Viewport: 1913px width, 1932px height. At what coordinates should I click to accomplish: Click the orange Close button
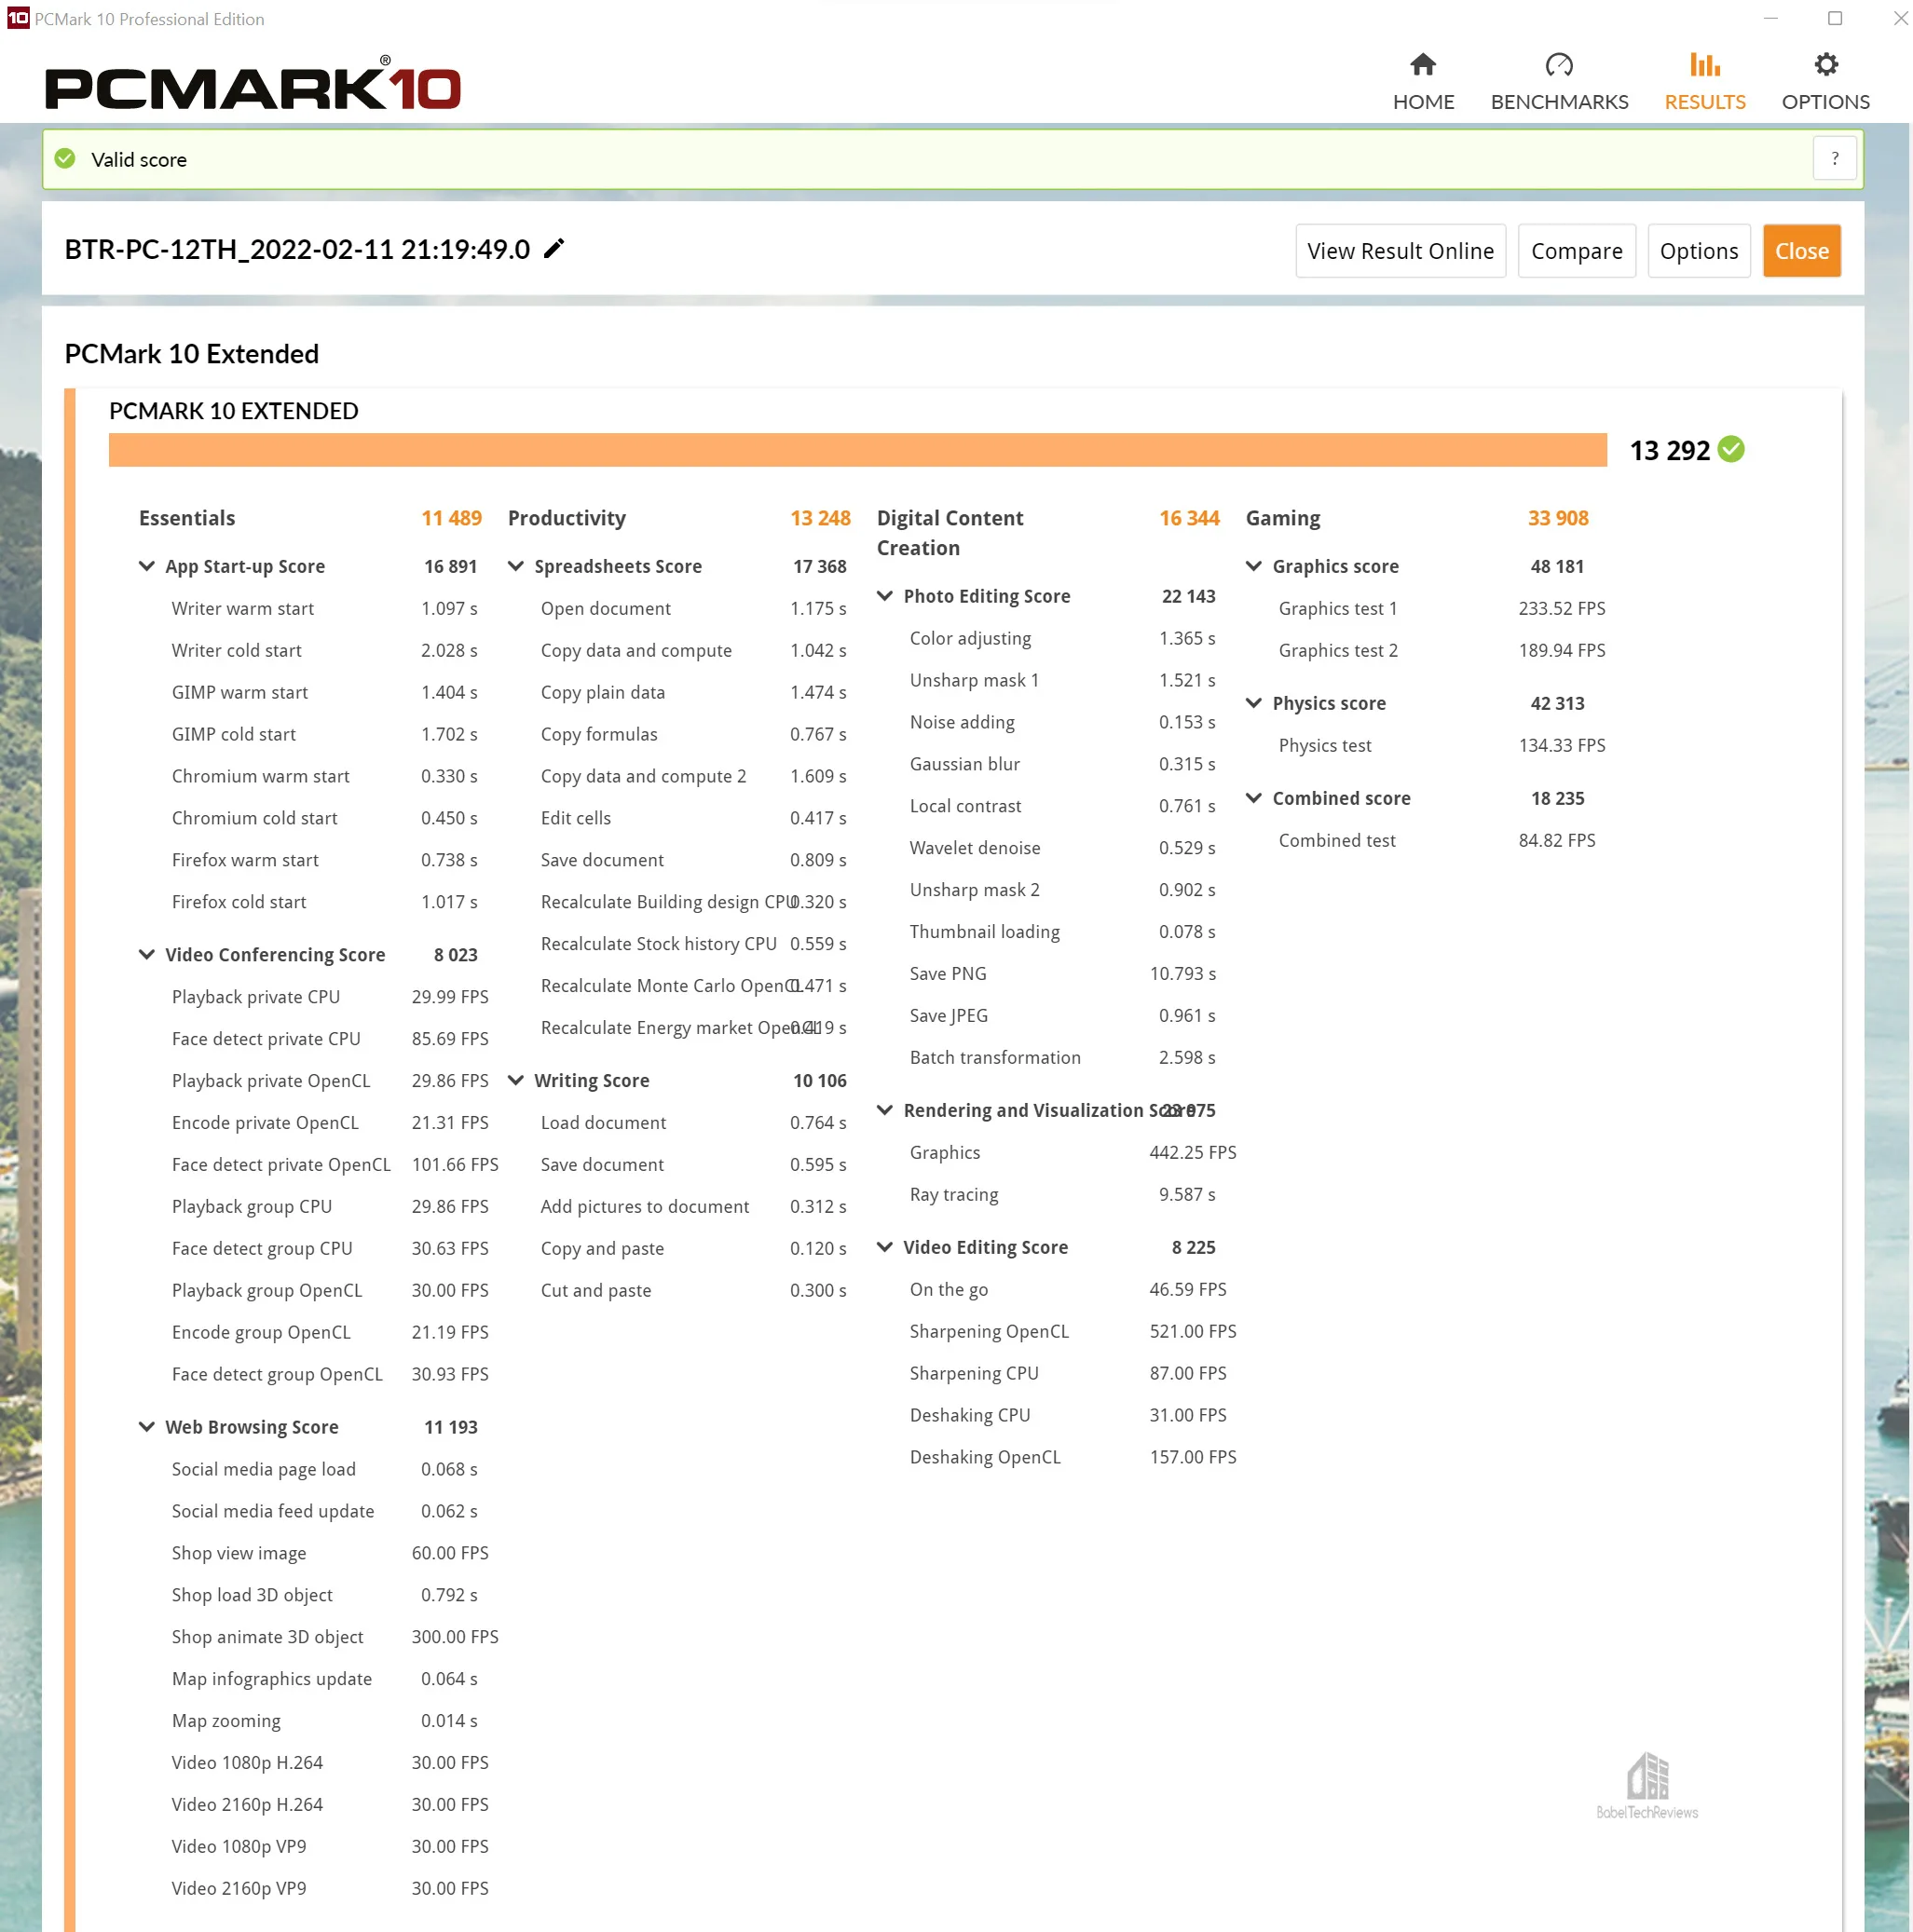point(1801,251)
